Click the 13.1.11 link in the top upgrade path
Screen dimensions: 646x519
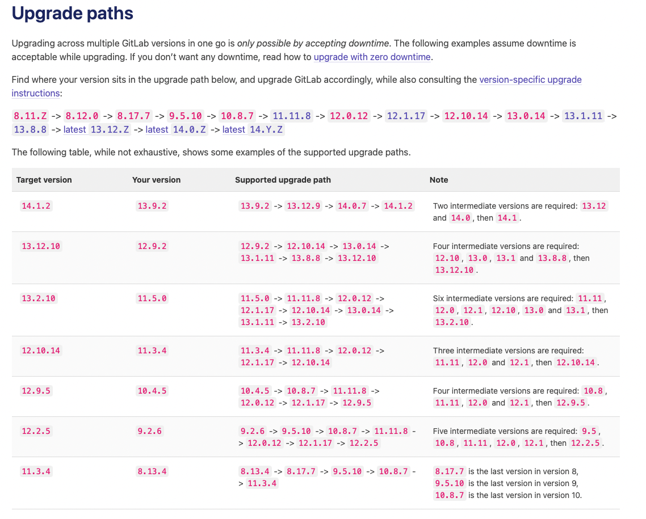tap(583, 116)
